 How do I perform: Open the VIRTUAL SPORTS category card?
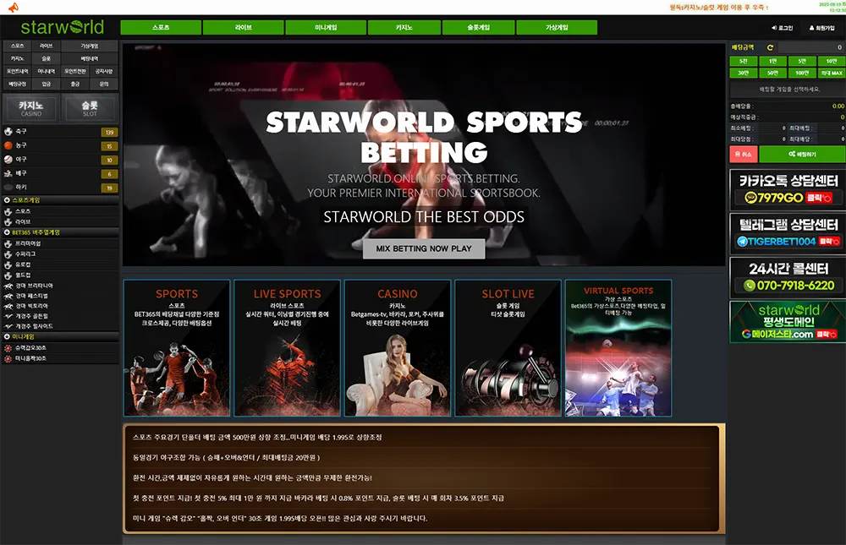click(618, 348)
